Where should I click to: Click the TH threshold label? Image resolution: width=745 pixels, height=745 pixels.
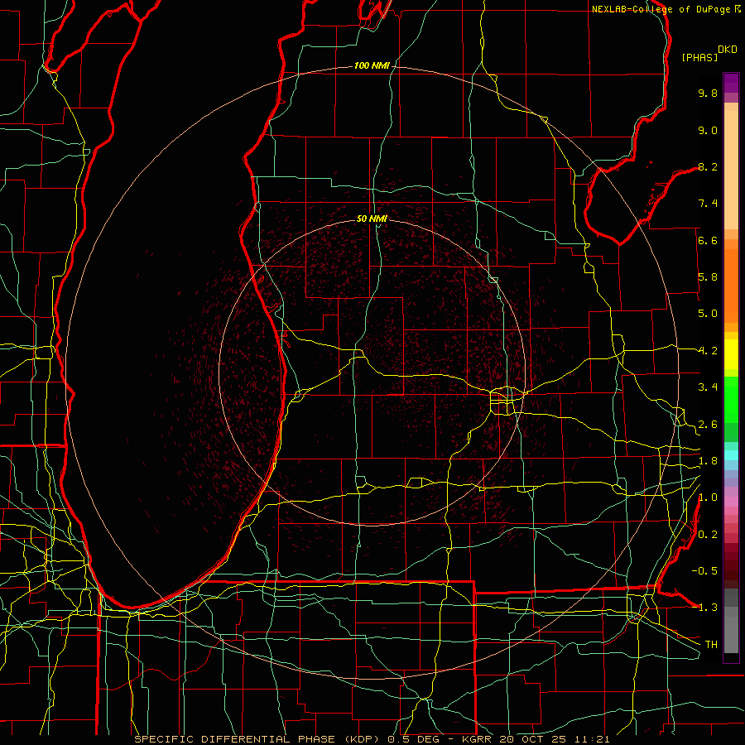point(711,645)
